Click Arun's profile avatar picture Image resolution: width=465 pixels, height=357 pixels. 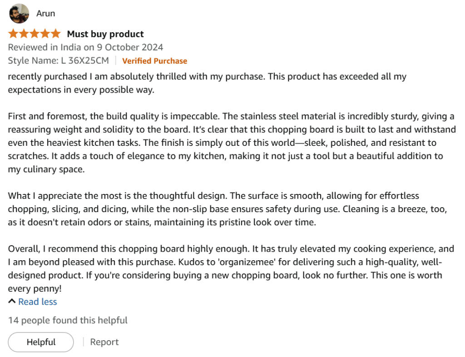point(19,14)
